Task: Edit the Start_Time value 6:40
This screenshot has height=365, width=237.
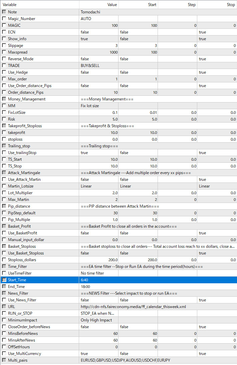Action: click(158, 280)
